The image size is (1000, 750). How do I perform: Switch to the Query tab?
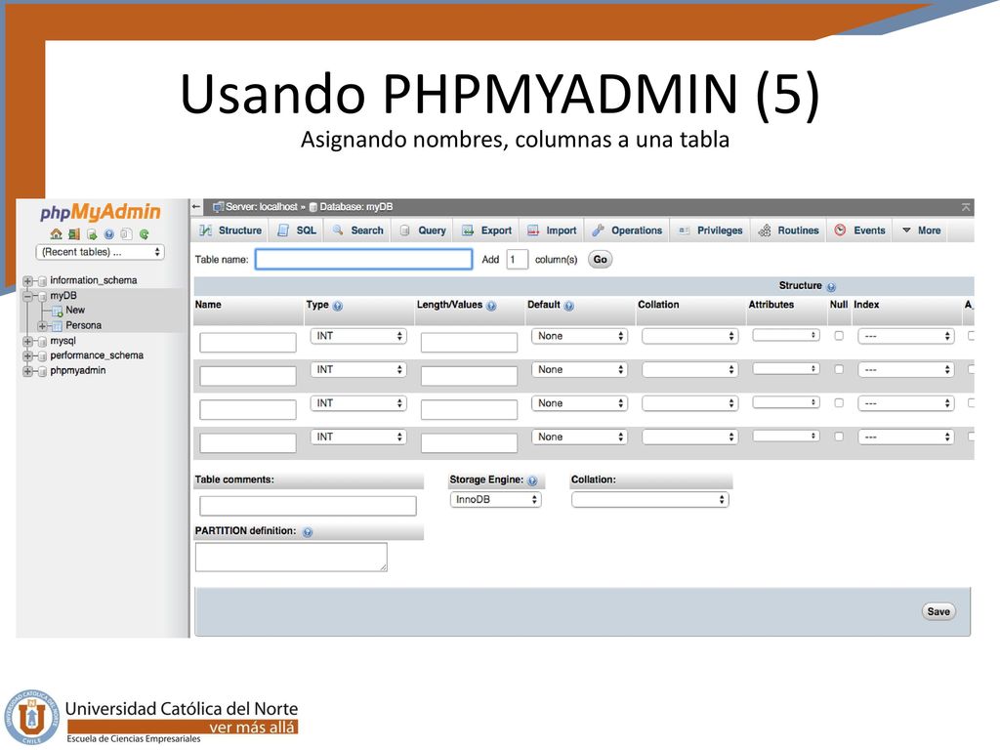[x=423, y=230]
